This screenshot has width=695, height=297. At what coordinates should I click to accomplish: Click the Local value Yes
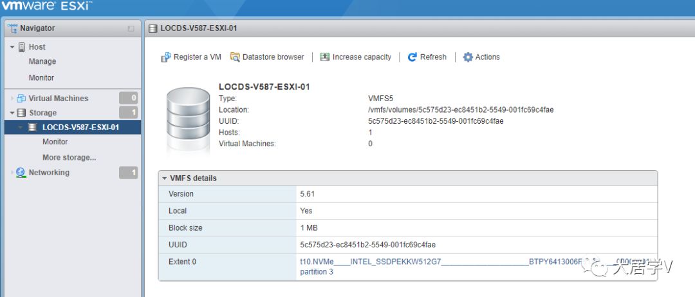[306, 211]
